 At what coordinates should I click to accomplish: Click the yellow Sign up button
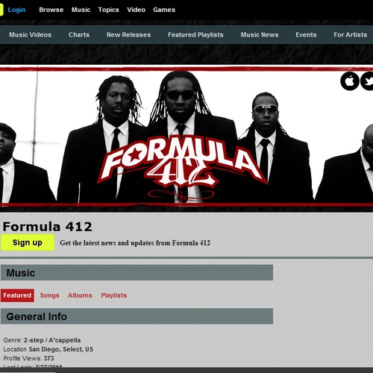pos(28,242)
